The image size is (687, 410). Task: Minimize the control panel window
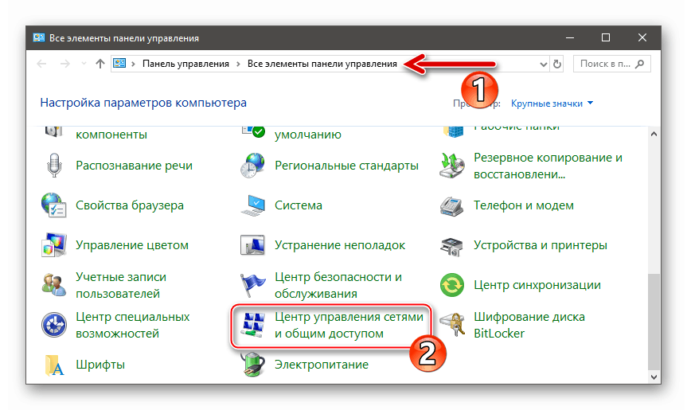[x=569, y=37]
